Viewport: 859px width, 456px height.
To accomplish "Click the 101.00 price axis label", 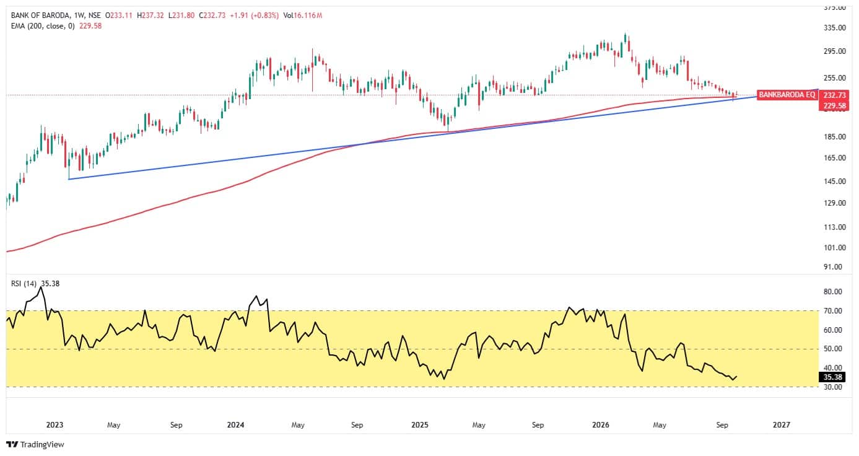I will (x=835, y=248).
